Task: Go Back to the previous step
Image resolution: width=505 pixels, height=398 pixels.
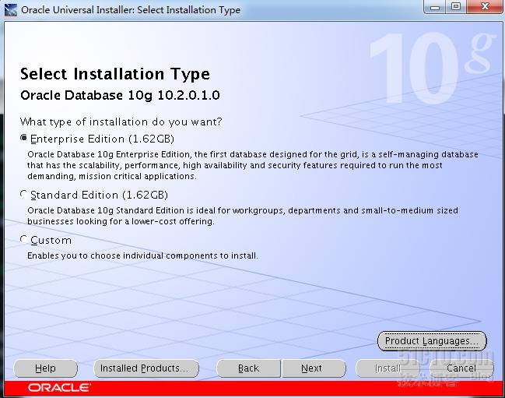Action: coord(248,368)
